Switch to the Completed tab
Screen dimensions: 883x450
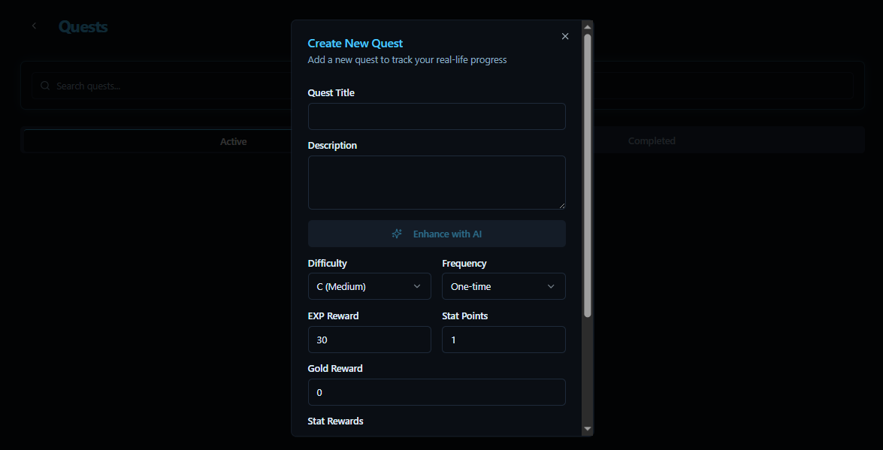652,140
